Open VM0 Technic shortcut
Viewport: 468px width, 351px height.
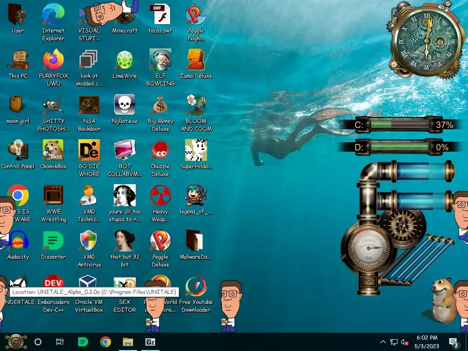[89, 195]
